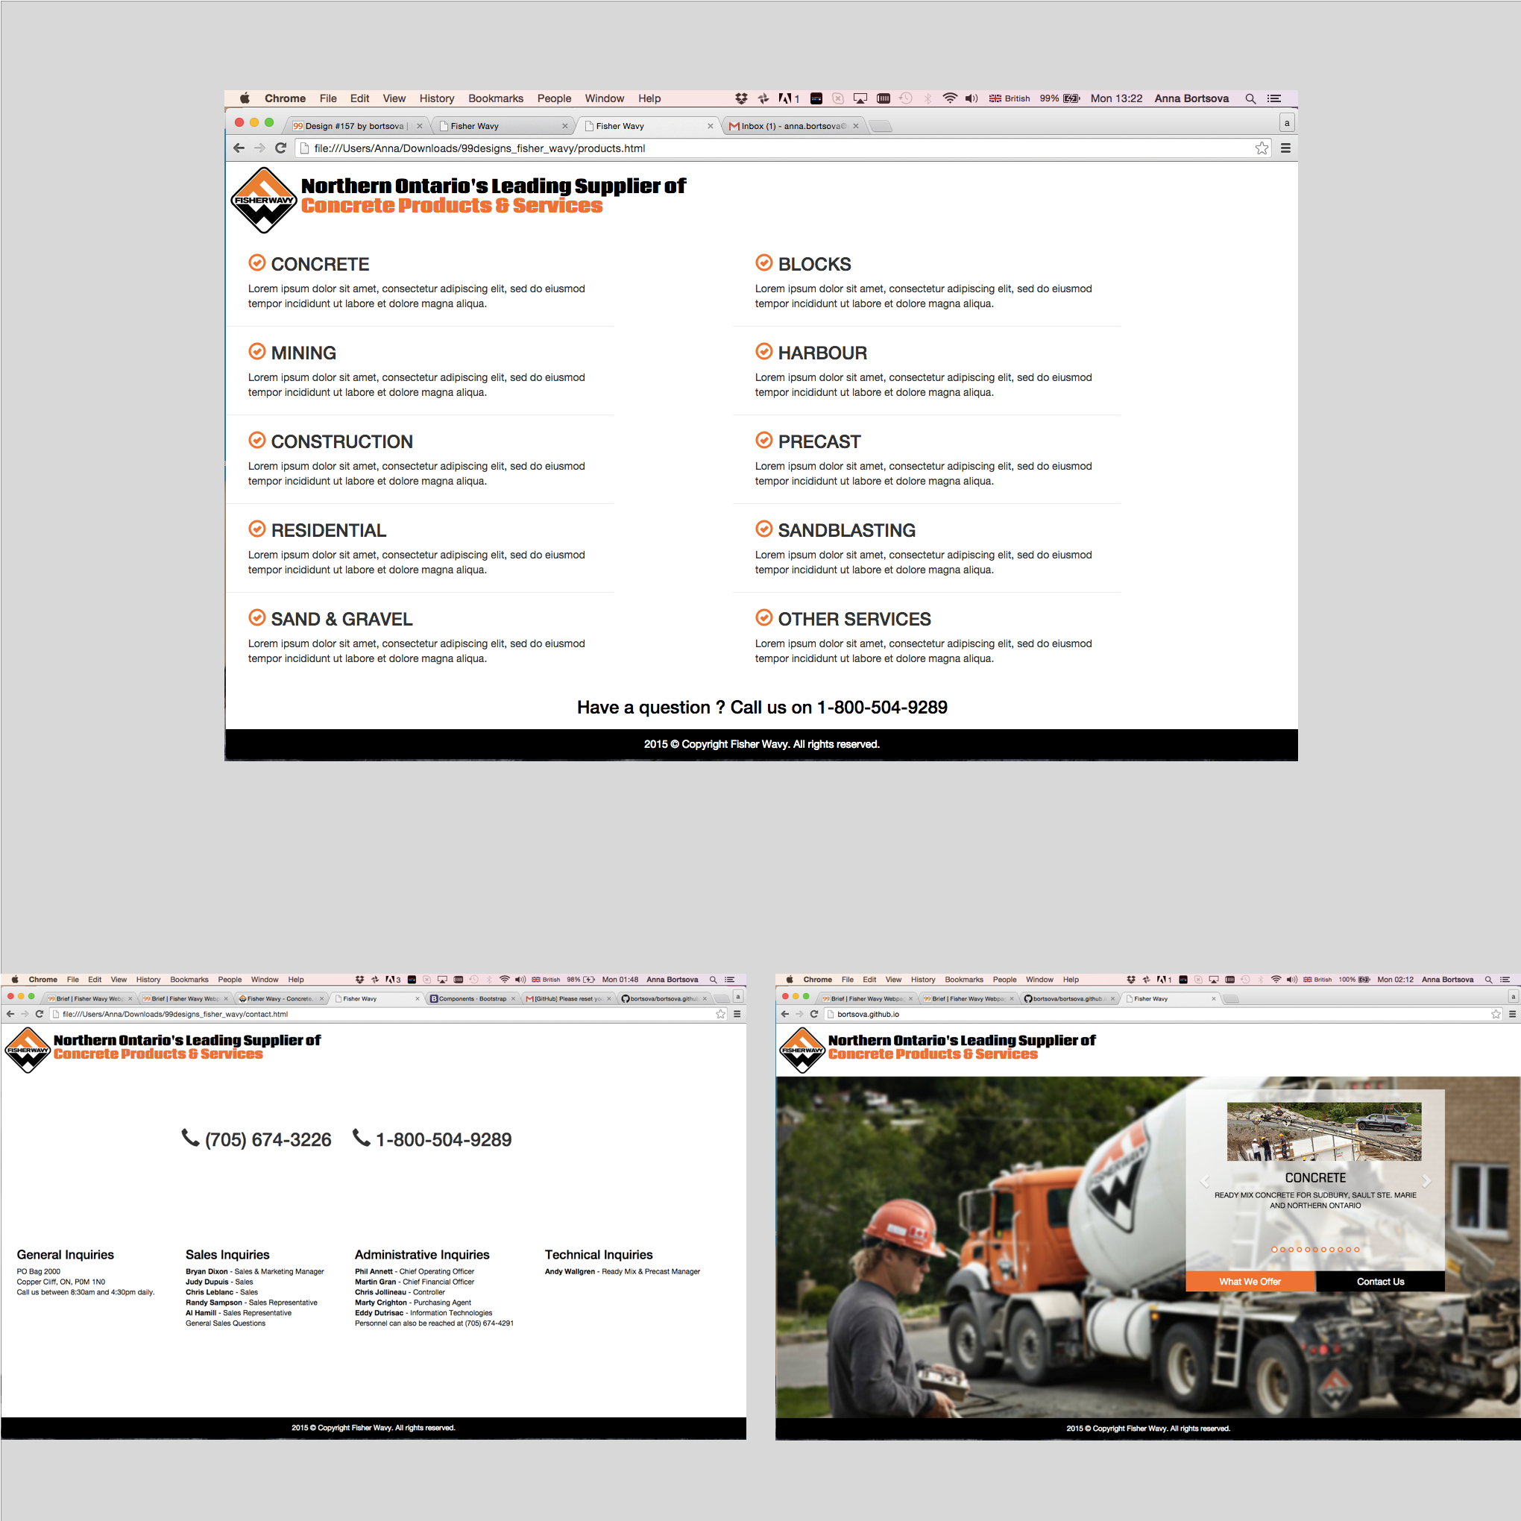
Task: Click the bookmark star in the products.html address bar
Action: coord(1262,148)
